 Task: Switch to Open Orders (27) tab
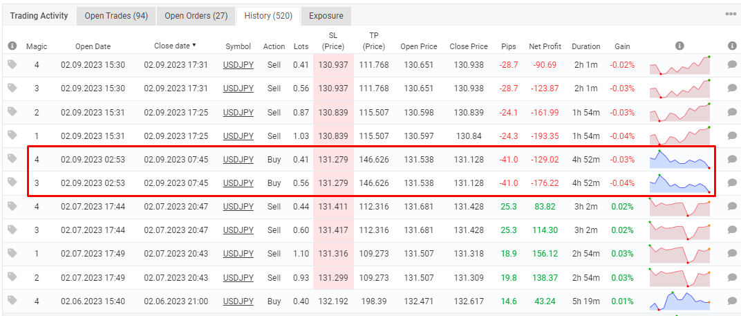(x=196, y=16)
